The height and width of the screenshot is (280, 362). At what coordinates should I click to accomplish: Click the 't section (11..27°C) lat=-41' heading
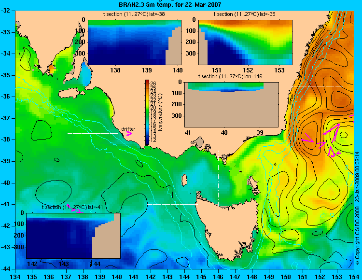[72, 207]
